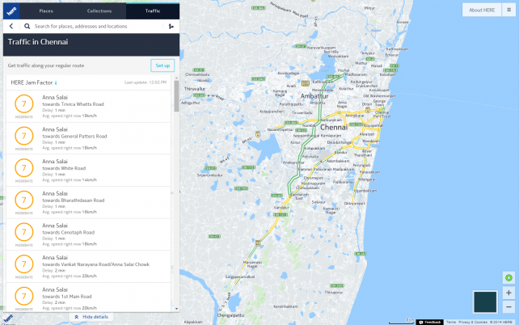Click the Chengalpattu label on map
519x325 pixels.
230,315
